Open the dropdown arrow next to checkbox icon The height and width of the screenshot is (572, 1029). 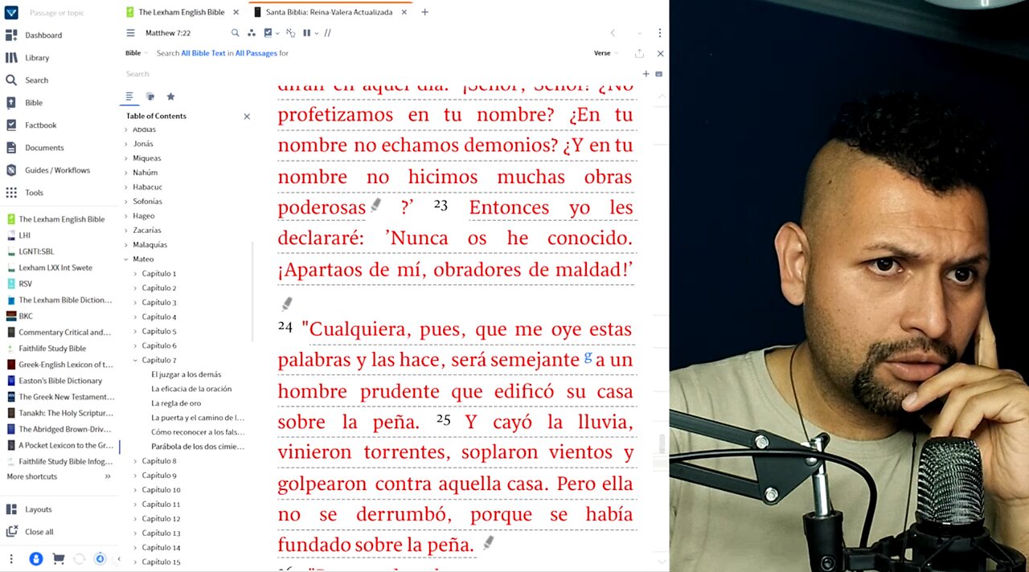[x=277, y=33]
